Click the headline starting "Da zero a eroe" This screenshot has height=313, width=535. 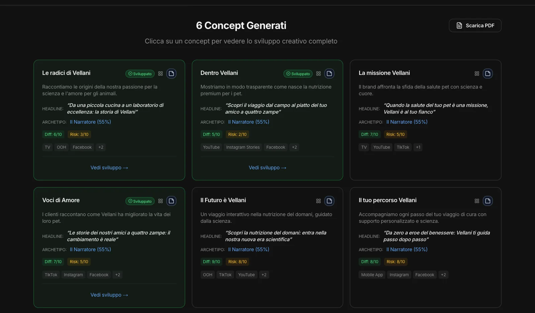[x=437, y=236]
